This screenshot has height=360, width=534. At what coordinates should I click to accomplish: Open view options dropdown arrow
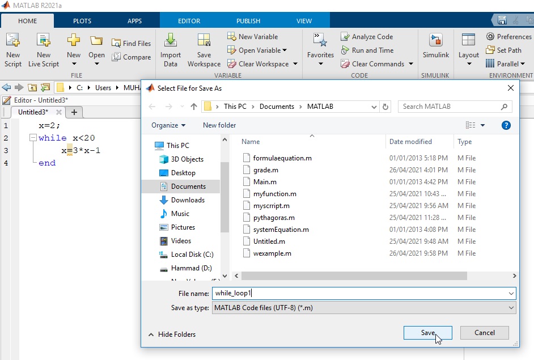[x=482, y=125]
